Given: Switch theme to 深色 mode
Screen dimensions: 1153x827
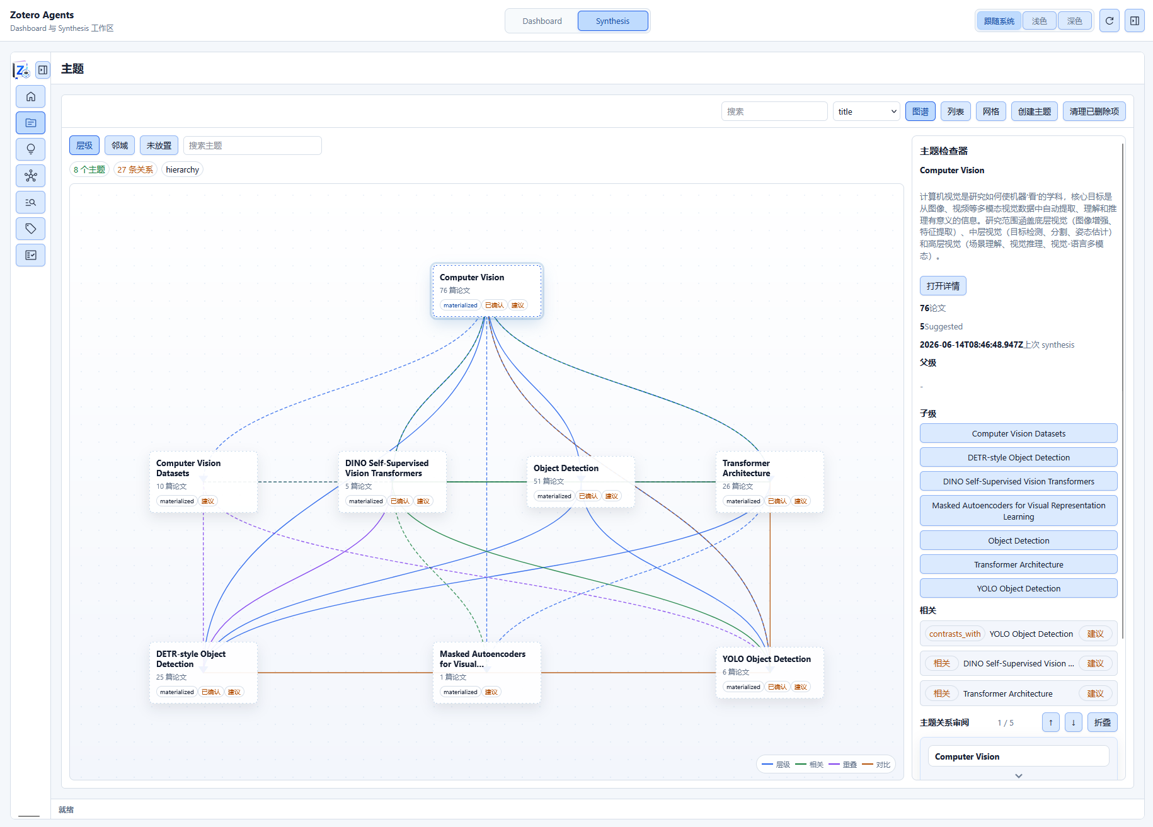Looking at the screenshot, I should tap(1074, 21).
